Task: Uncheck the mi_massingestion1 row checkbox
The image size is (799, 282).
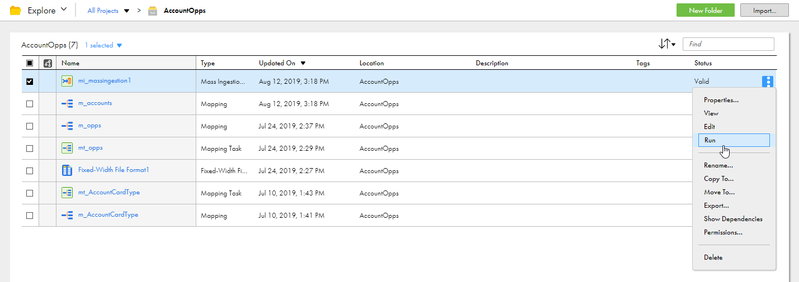Action: [30, 82]
